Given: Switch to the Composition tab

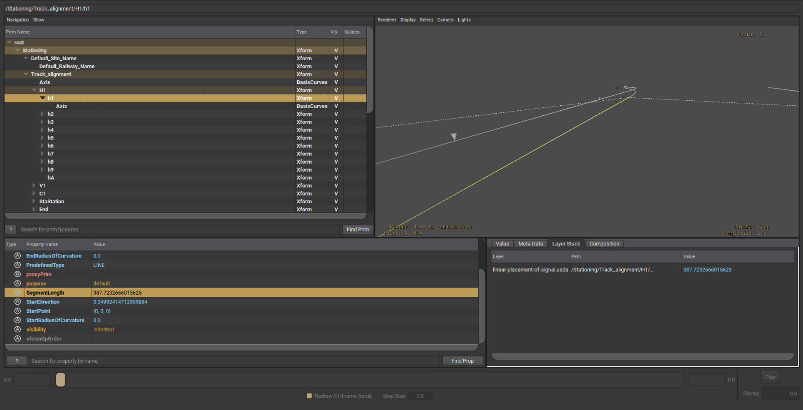Looking at the screenshot, I should click(x=604, y=244).
